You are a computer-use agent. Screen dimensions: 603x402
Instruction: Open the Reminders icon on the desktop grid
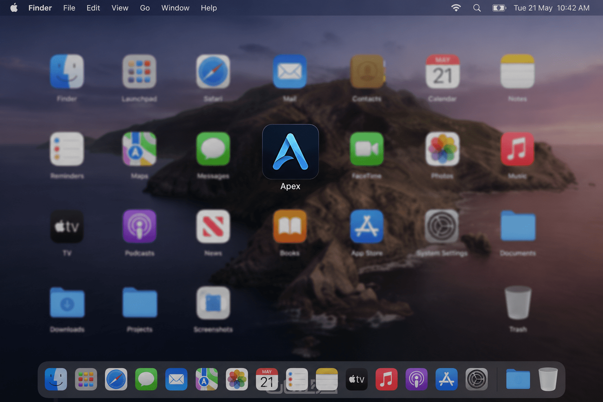(67, 149)
